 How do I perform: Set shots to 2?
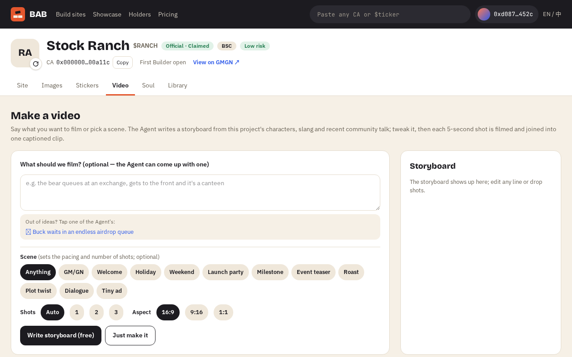coord(97,312)
